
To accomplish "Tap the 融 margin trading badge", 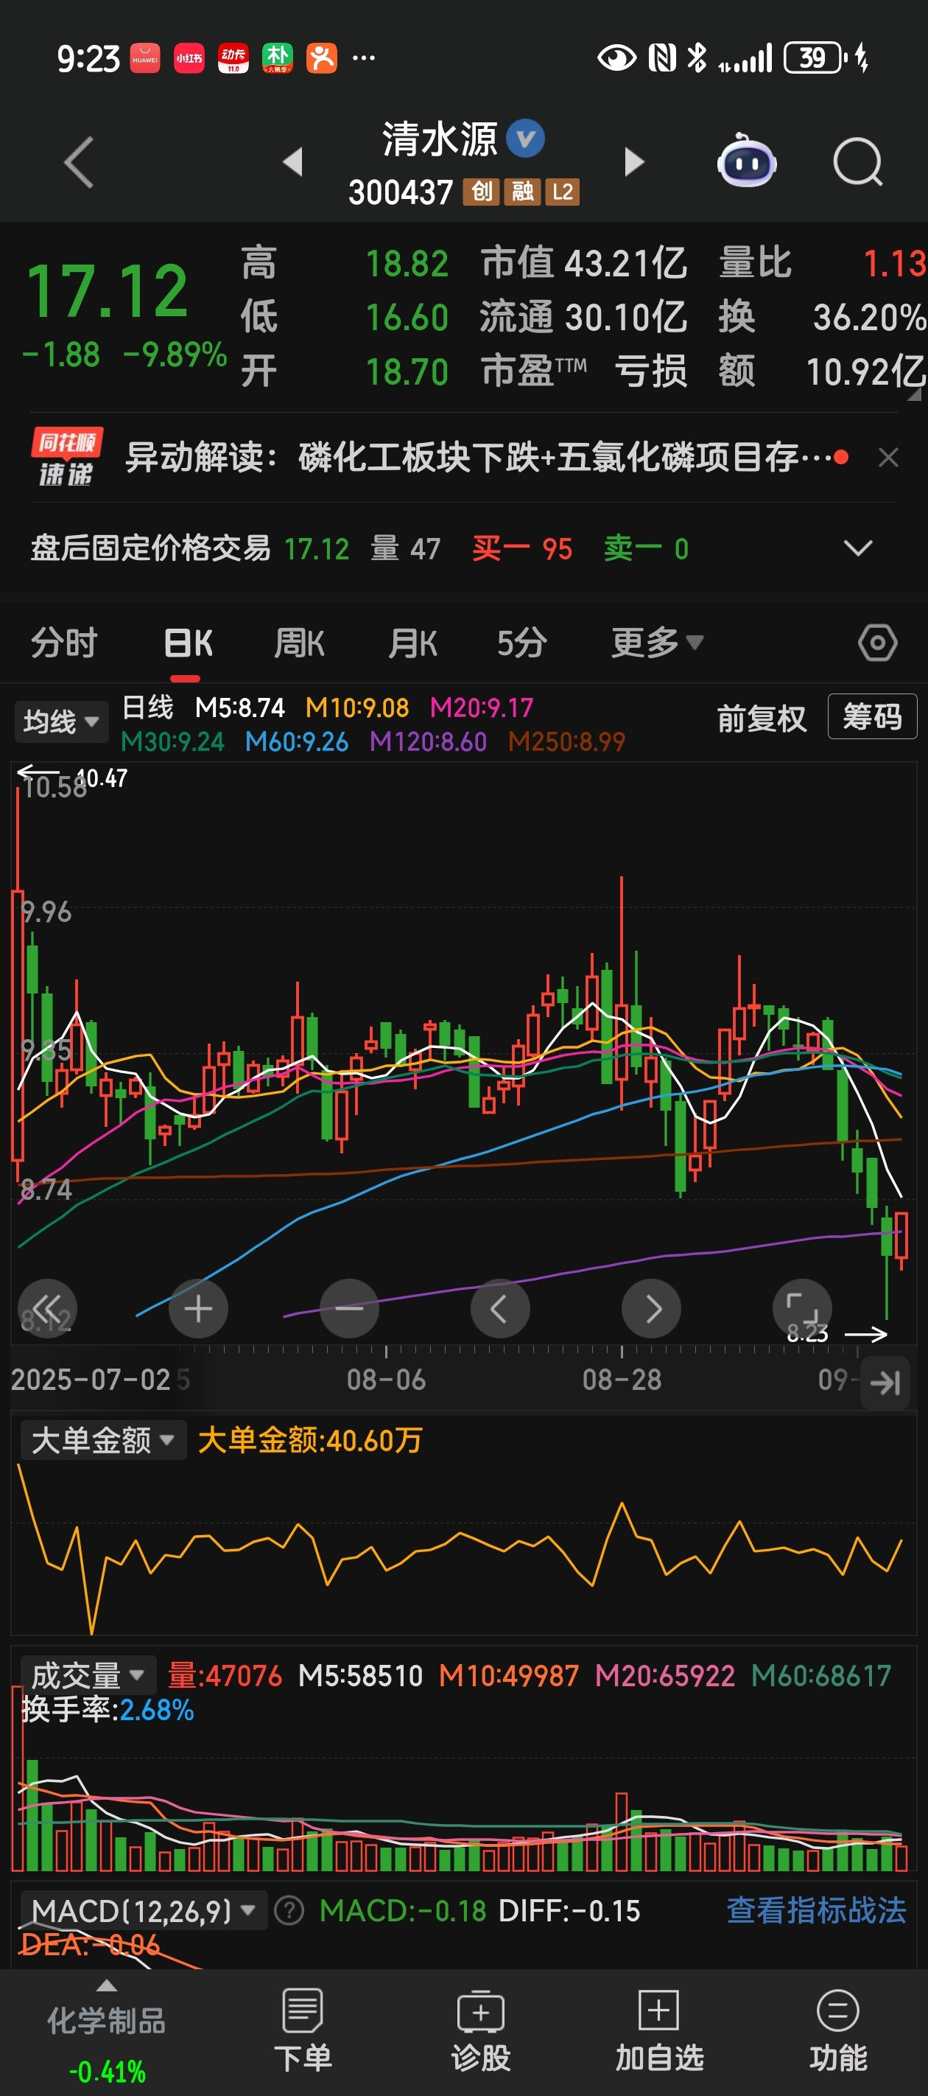I will coord(522,192).
